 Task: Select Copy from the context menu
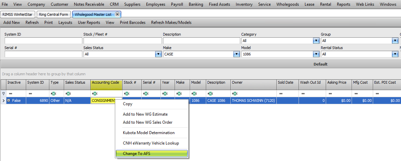pos(152,104)
